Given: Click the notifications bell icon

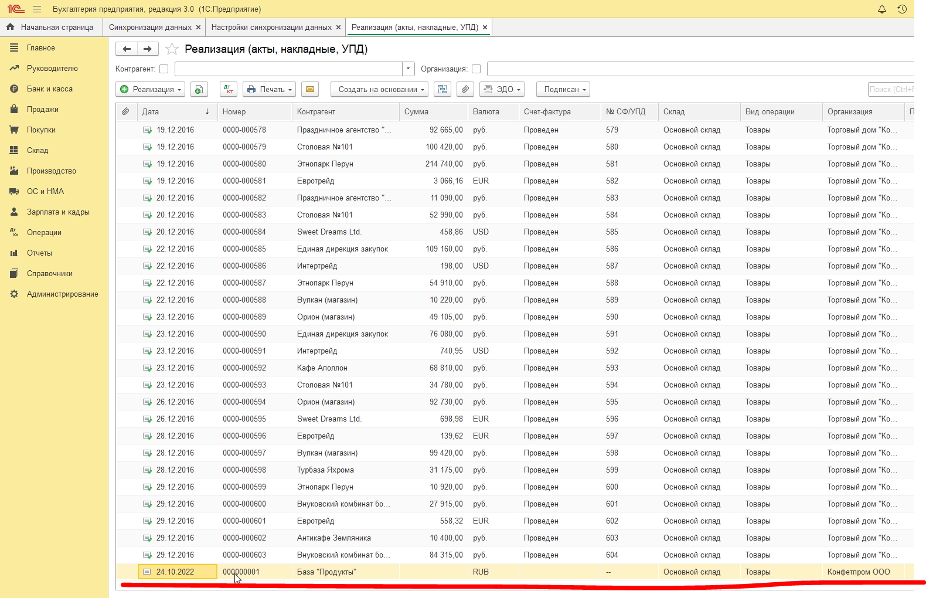Looking at the screenshot, I should [x=881, y=9].
